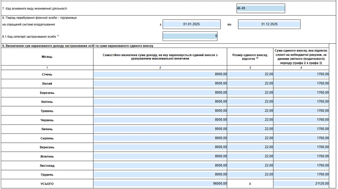Focus the income amount field for Квітень
This screenshot has width=338, height=189.
tap(160, 102)
